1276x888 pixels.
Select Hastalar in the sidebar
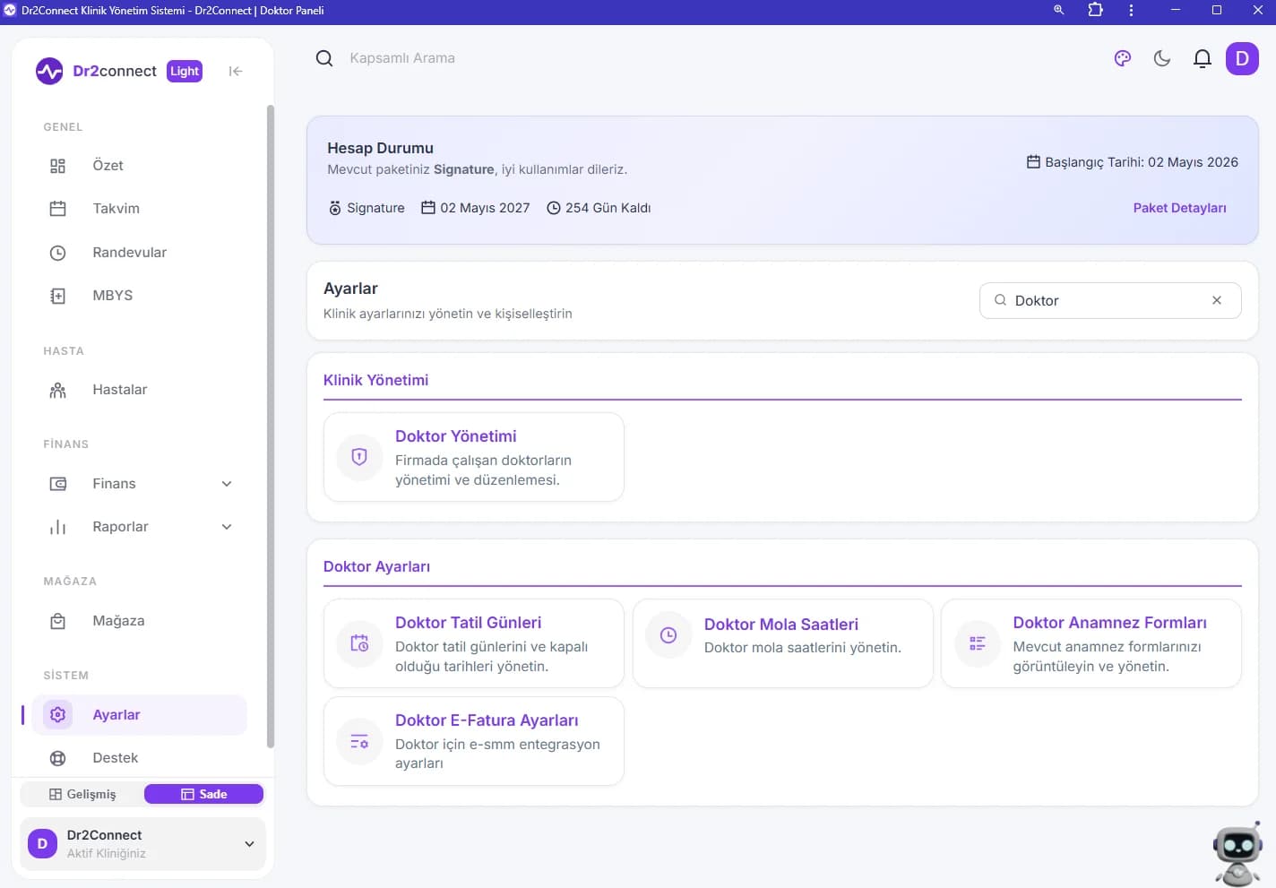(x=139, y=390)
